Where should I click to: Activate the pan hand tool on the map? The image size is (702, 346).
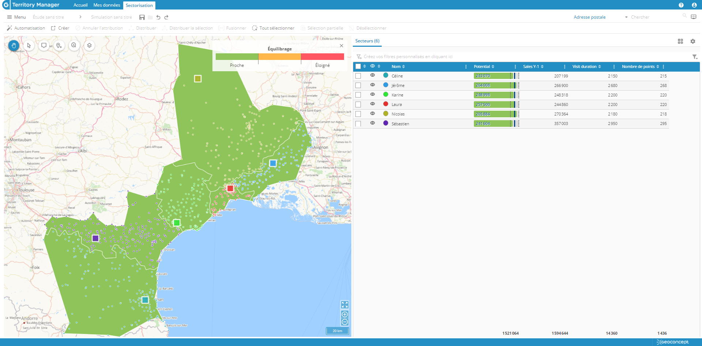[x=14, y=46]
